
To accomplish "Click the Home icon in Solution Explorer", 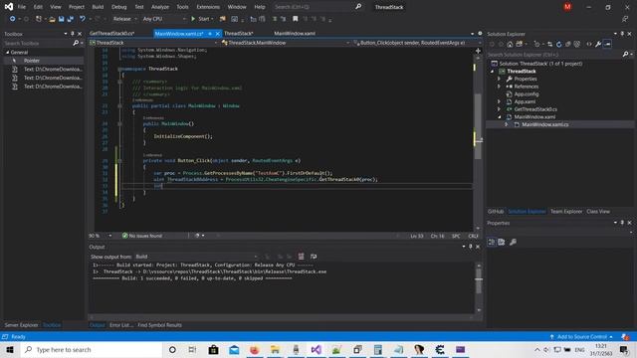I will click(x=510, y=44).
